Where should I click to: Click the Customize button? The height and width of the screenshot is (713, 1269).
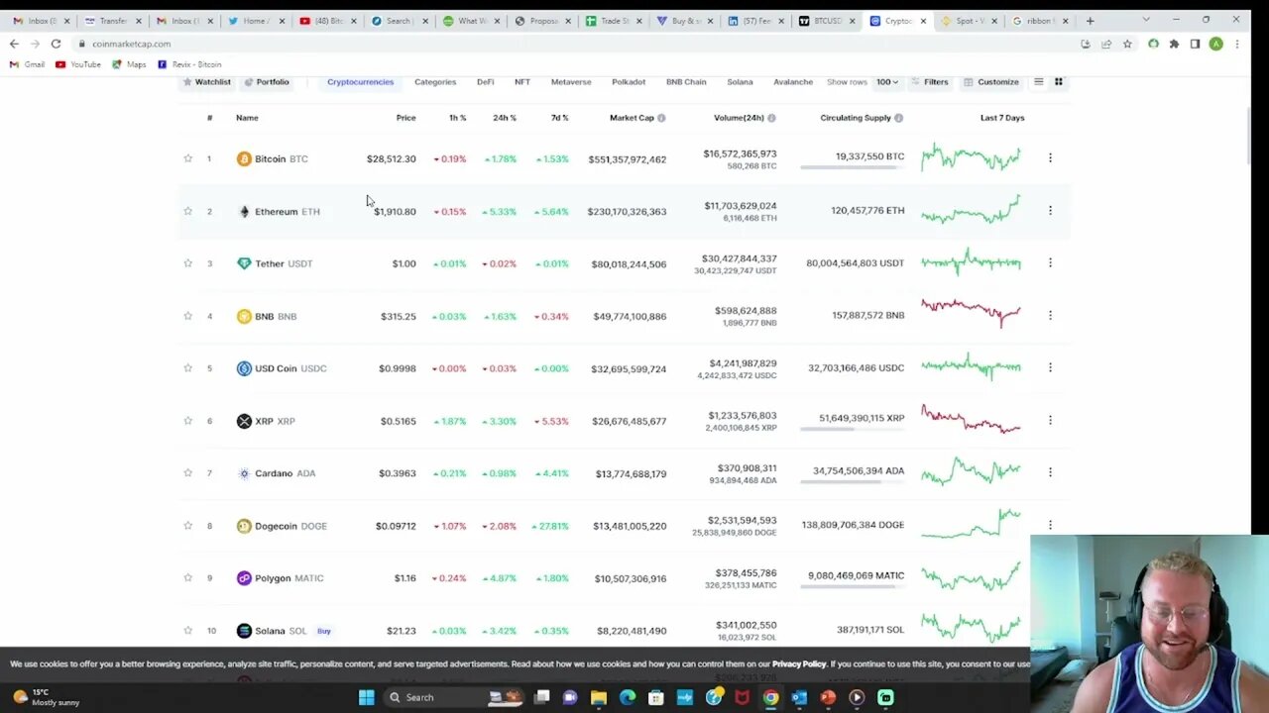pyautogui.click(x=990, y=82)
